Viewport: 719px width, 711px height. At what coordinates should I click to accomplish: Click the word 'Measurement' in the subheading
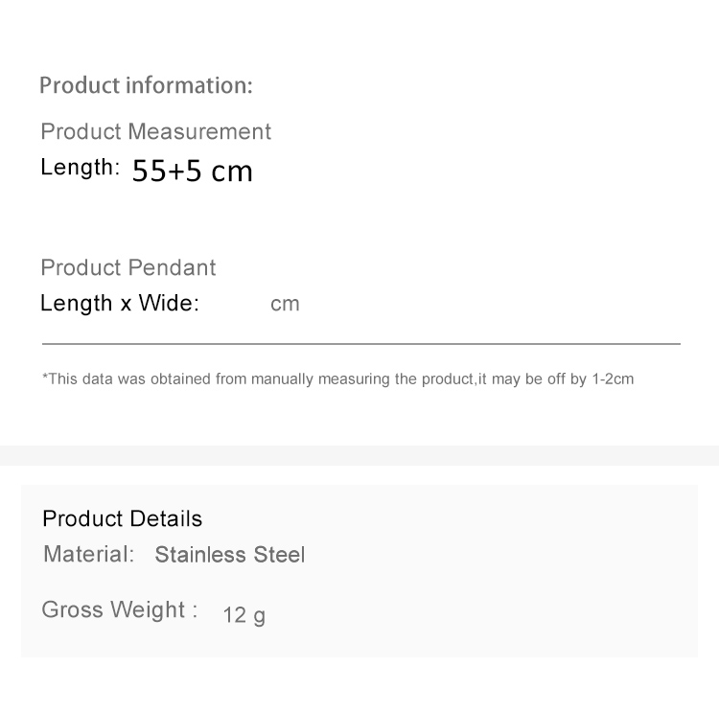pos(199,131)
